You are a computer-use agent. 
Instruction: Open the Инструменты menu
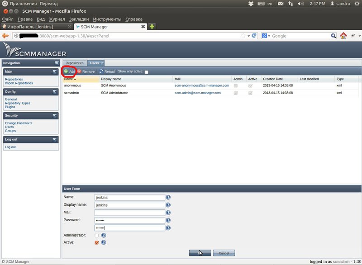click(107, 19)
